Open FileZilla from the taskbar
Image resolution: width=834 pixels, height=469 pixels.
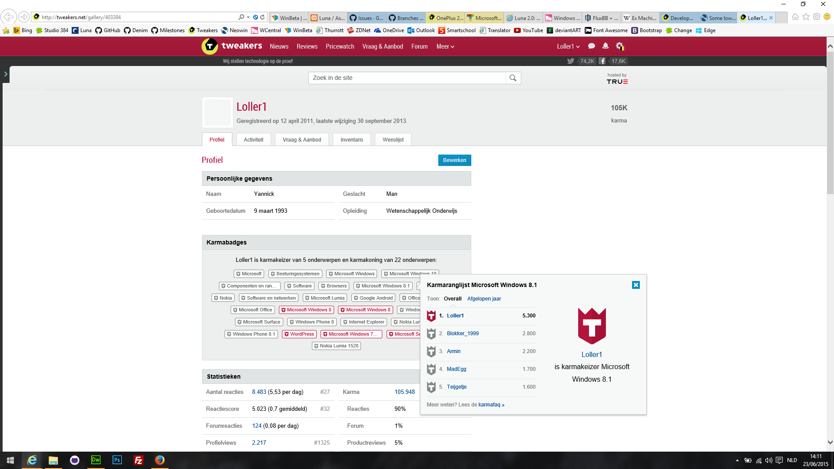(138, 460)
